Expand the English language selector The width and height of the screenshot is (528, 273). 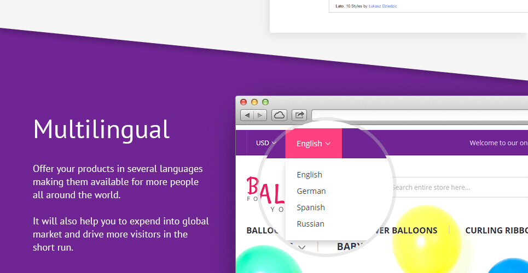[314, 144]
